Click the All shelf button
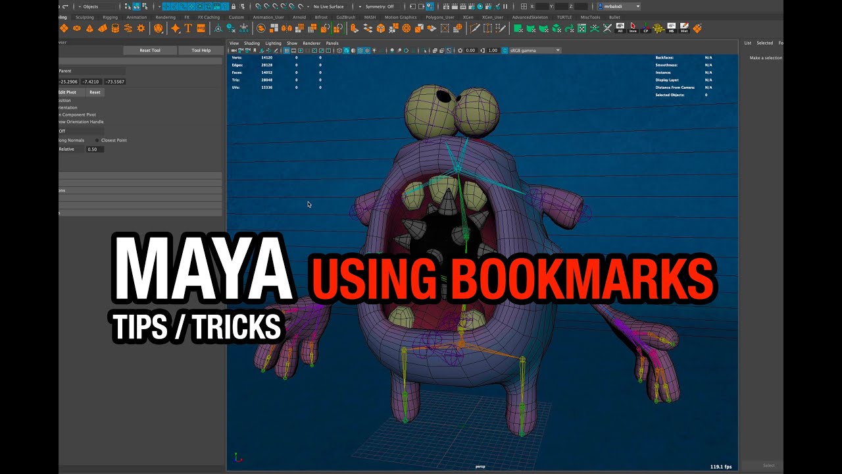Viewport: 842px width, 474px height. 620,28
